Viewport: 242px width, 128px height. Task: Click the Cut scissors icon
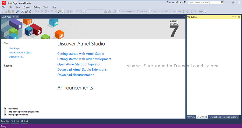(22, 11)
